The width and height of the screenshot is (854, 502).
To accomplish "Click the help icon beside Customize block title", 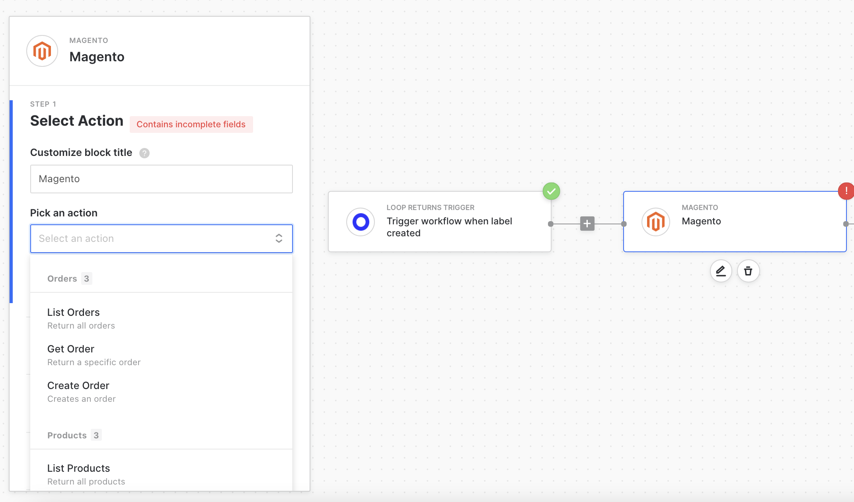I will 144,153.
